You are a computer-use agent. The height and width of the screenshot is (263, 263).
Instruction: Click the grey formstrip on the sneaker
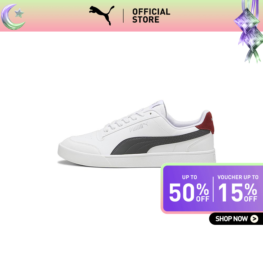click(160, 142)
